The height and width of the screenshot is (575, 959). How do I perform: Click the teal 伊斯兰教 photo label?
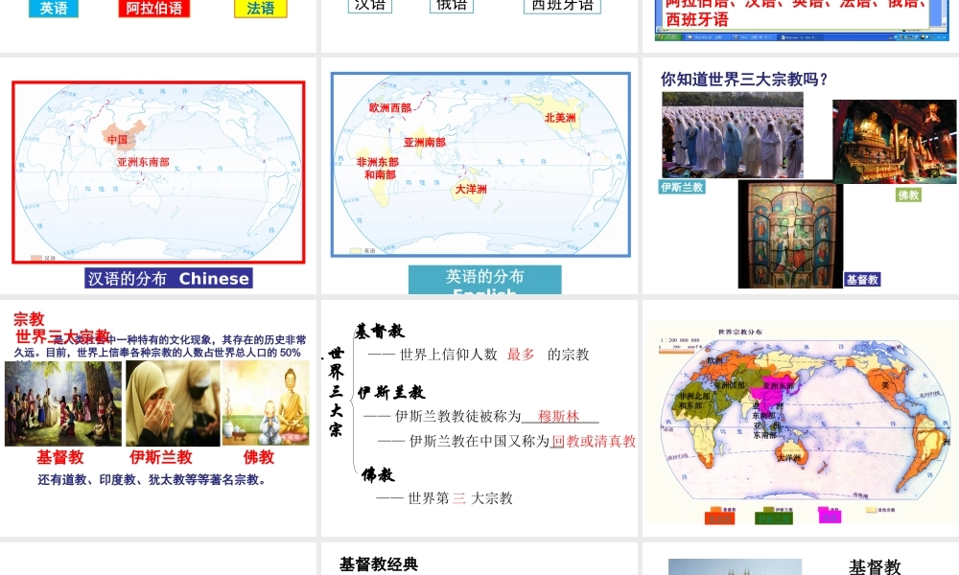pyautogui.click(x=682, y=187)
